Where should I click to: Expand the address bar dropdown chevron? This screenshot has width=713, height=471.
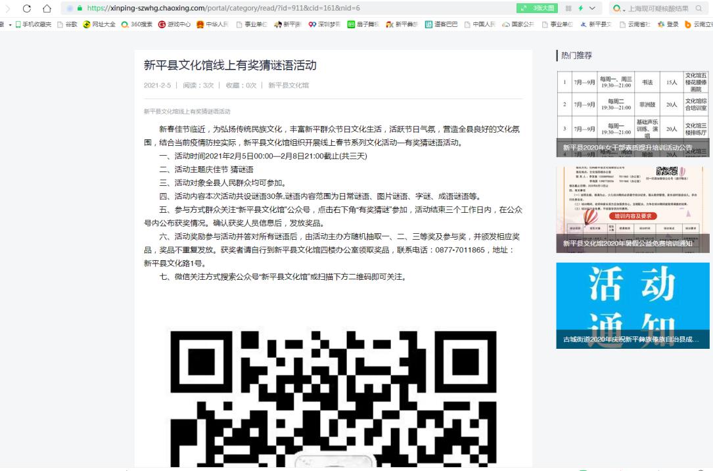coord(592,8)
